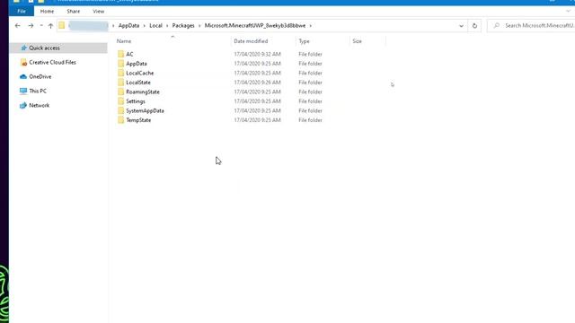575x323 pixels.
Task: Focus the Search Microsoft.MinecraftUWP field
Action: click(x=531, y=25)
